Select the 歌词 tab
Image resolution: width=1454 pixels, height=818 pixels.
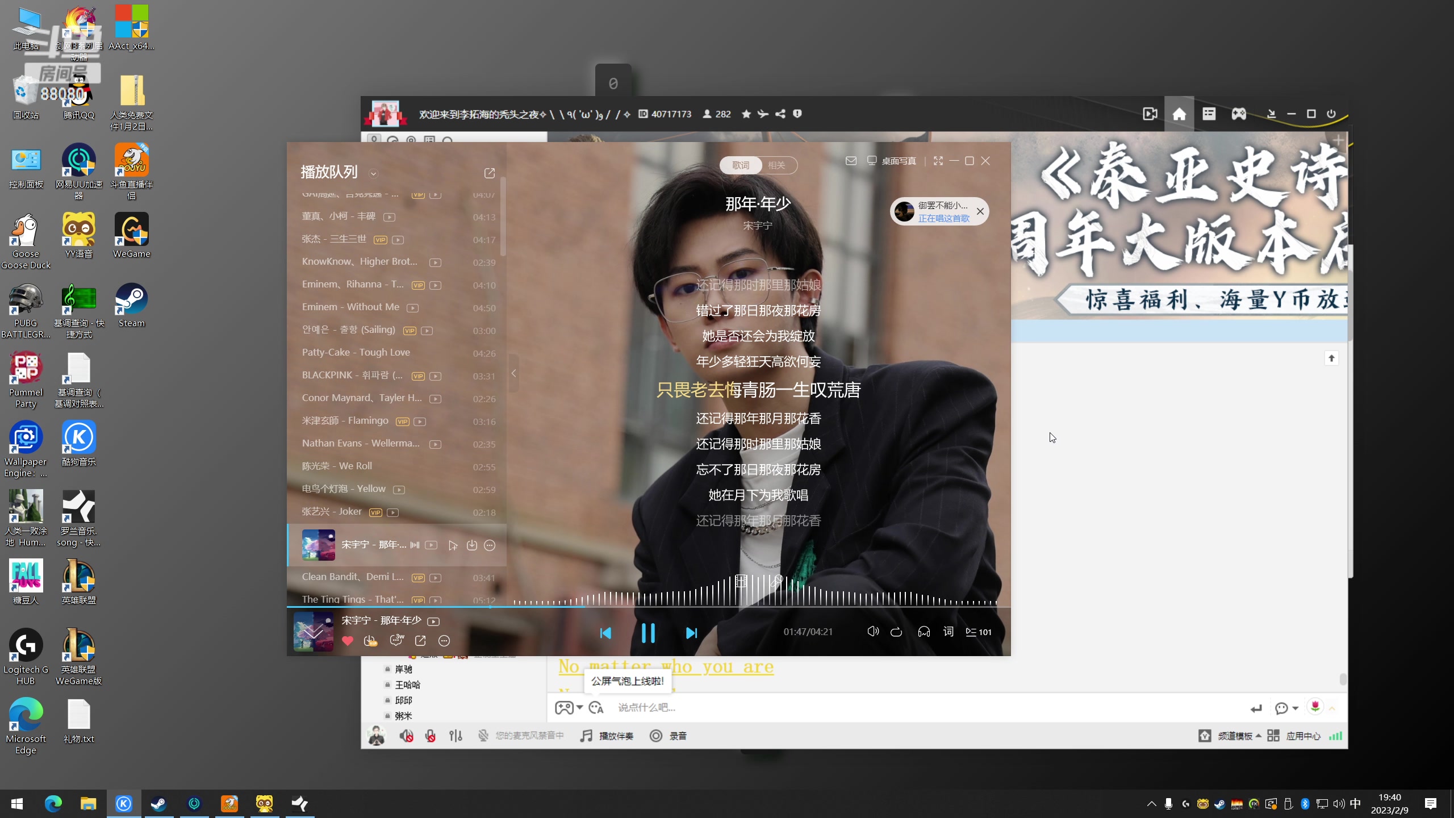(x=741, y=165)
